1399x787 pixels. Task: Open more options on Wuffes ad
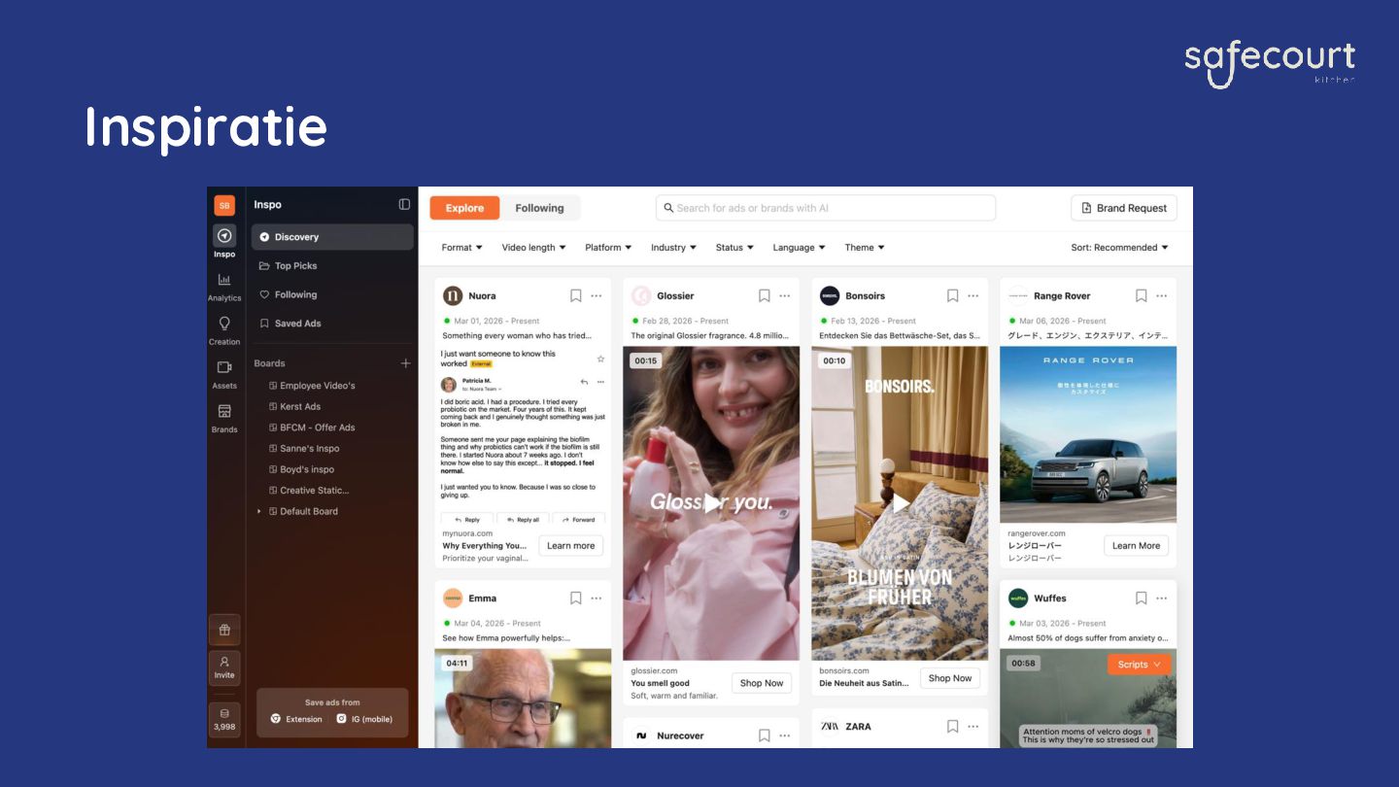[x=1162, y=599]
